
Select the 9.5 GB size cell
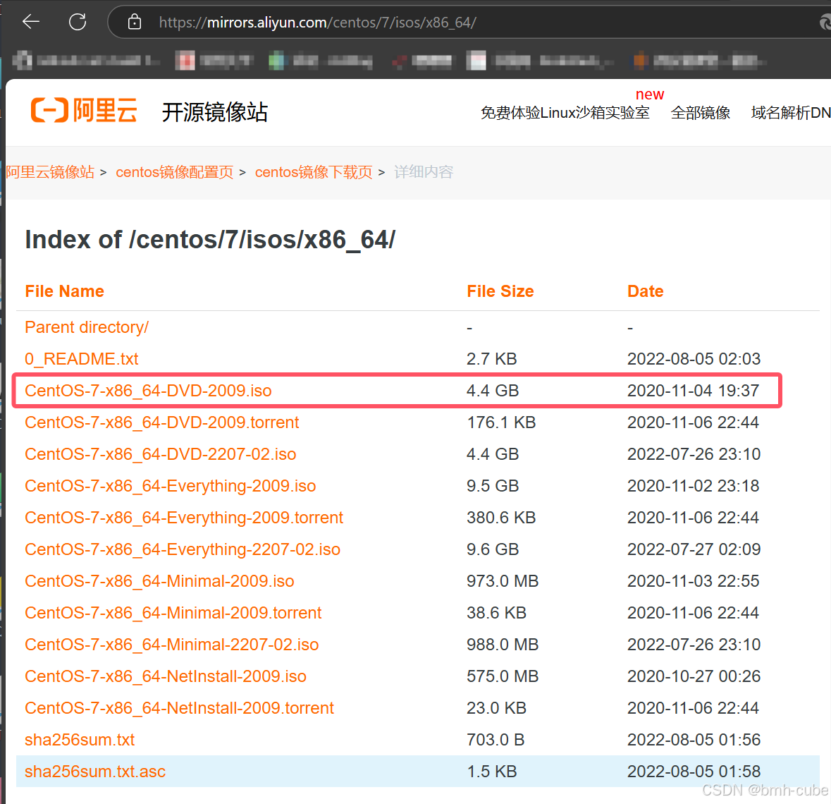click(x=493, y=487)
